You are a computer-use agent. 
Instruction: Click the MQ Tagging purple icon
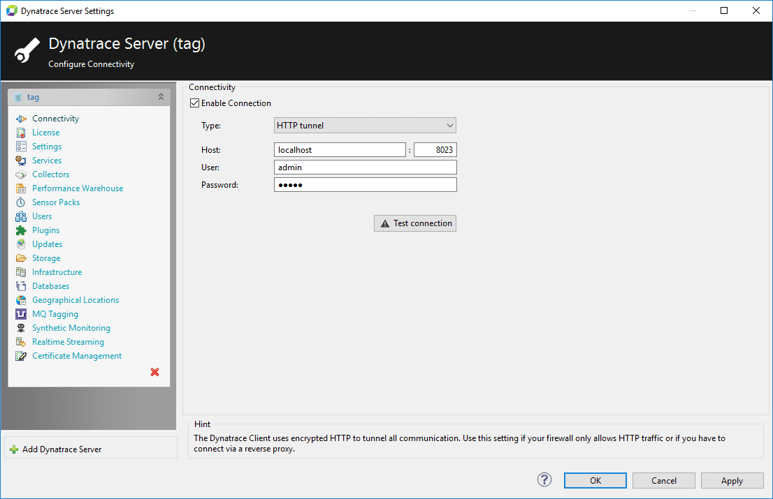click(21, 314)
